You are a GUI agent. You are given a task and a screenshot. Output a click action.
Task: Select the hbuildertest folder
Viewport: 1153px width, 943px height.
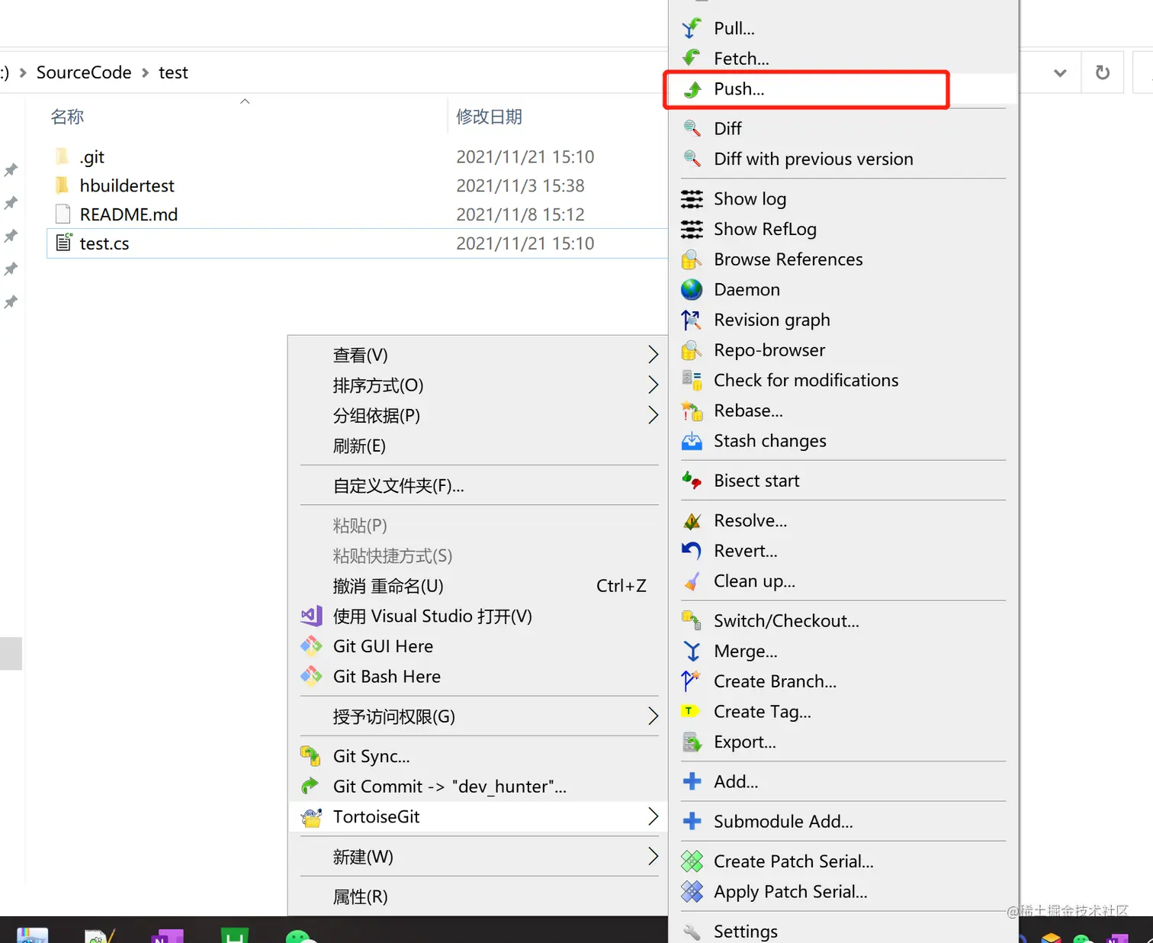357,185
